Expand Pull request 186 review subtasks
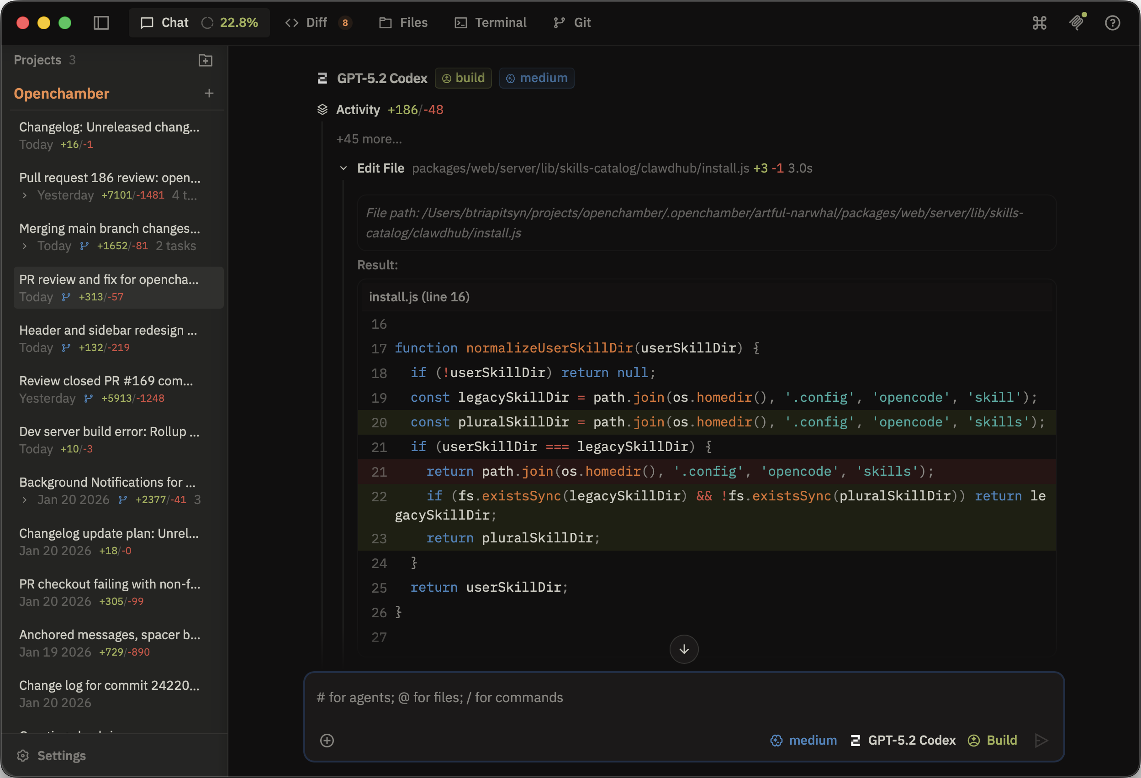This screenshot has height=778, width=1141. (25, 195)
